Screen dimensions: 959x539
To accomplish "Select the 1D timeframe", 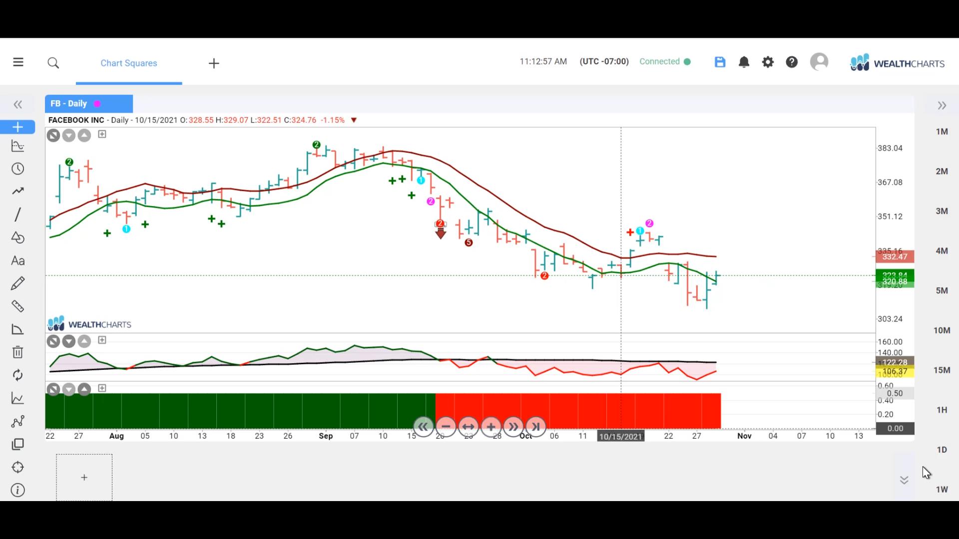I will click(x=942, y=450).
